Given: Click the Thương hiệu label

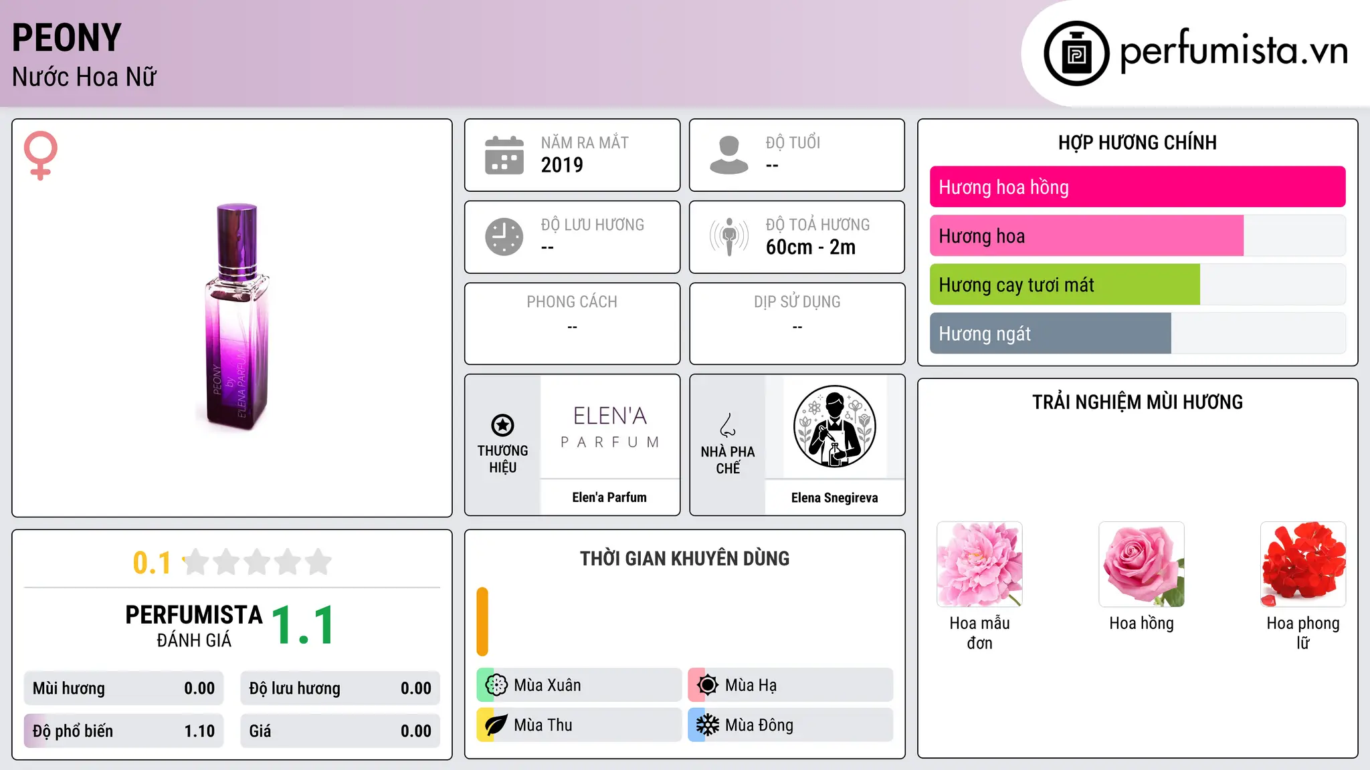Looking at the screenshot, I should click(x=502, y=459).
